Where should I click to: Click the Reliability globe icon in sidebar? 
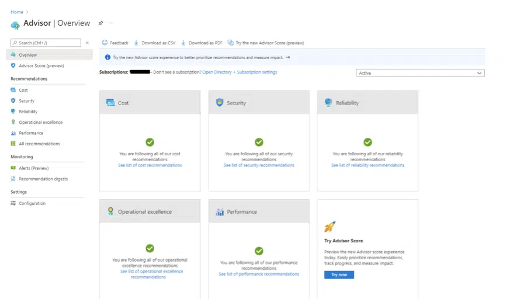click(13, 111)
